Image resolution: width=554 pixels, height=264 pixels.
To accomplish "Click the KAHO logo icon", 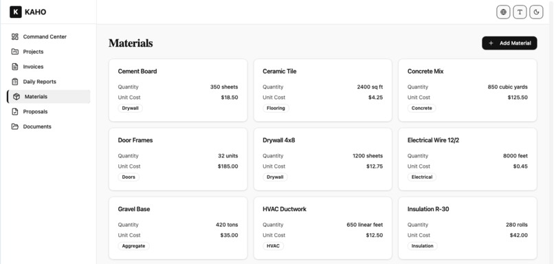I will point(16,12).
